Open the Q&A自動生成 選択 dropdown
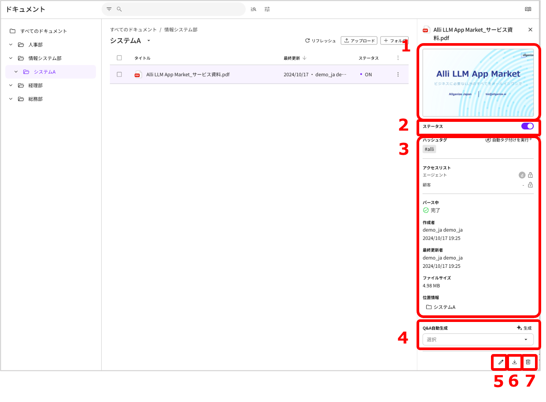 pyautogui.click(x=478, y=340)
